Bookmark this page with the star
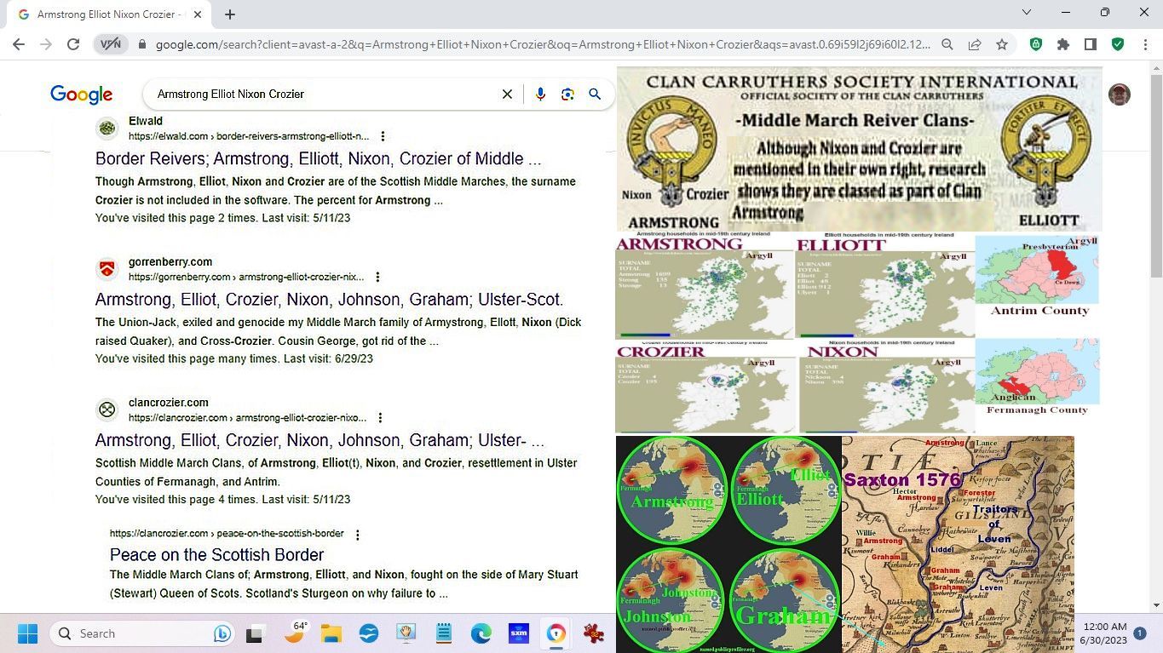 coord(1002,44)
